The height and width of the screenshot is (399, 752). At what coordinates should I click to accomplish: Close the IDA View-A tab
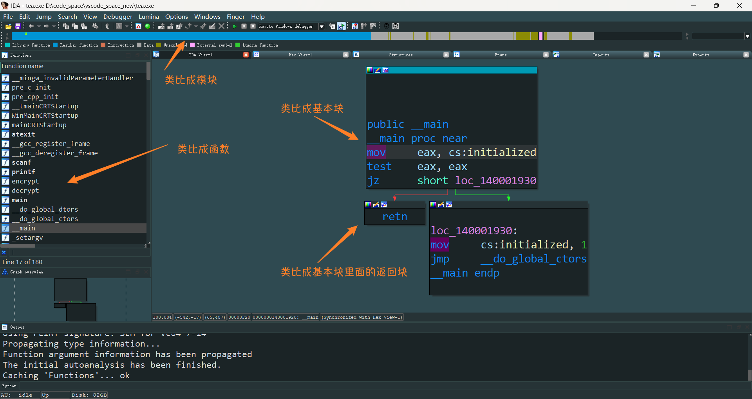click(246, 55)
